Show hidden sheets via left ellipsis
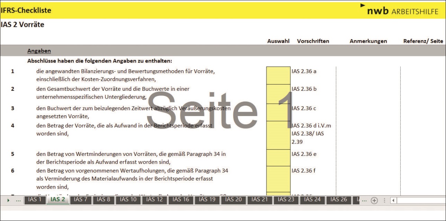The width and height of the screenshot is (446, 221). tap(18, 200)
